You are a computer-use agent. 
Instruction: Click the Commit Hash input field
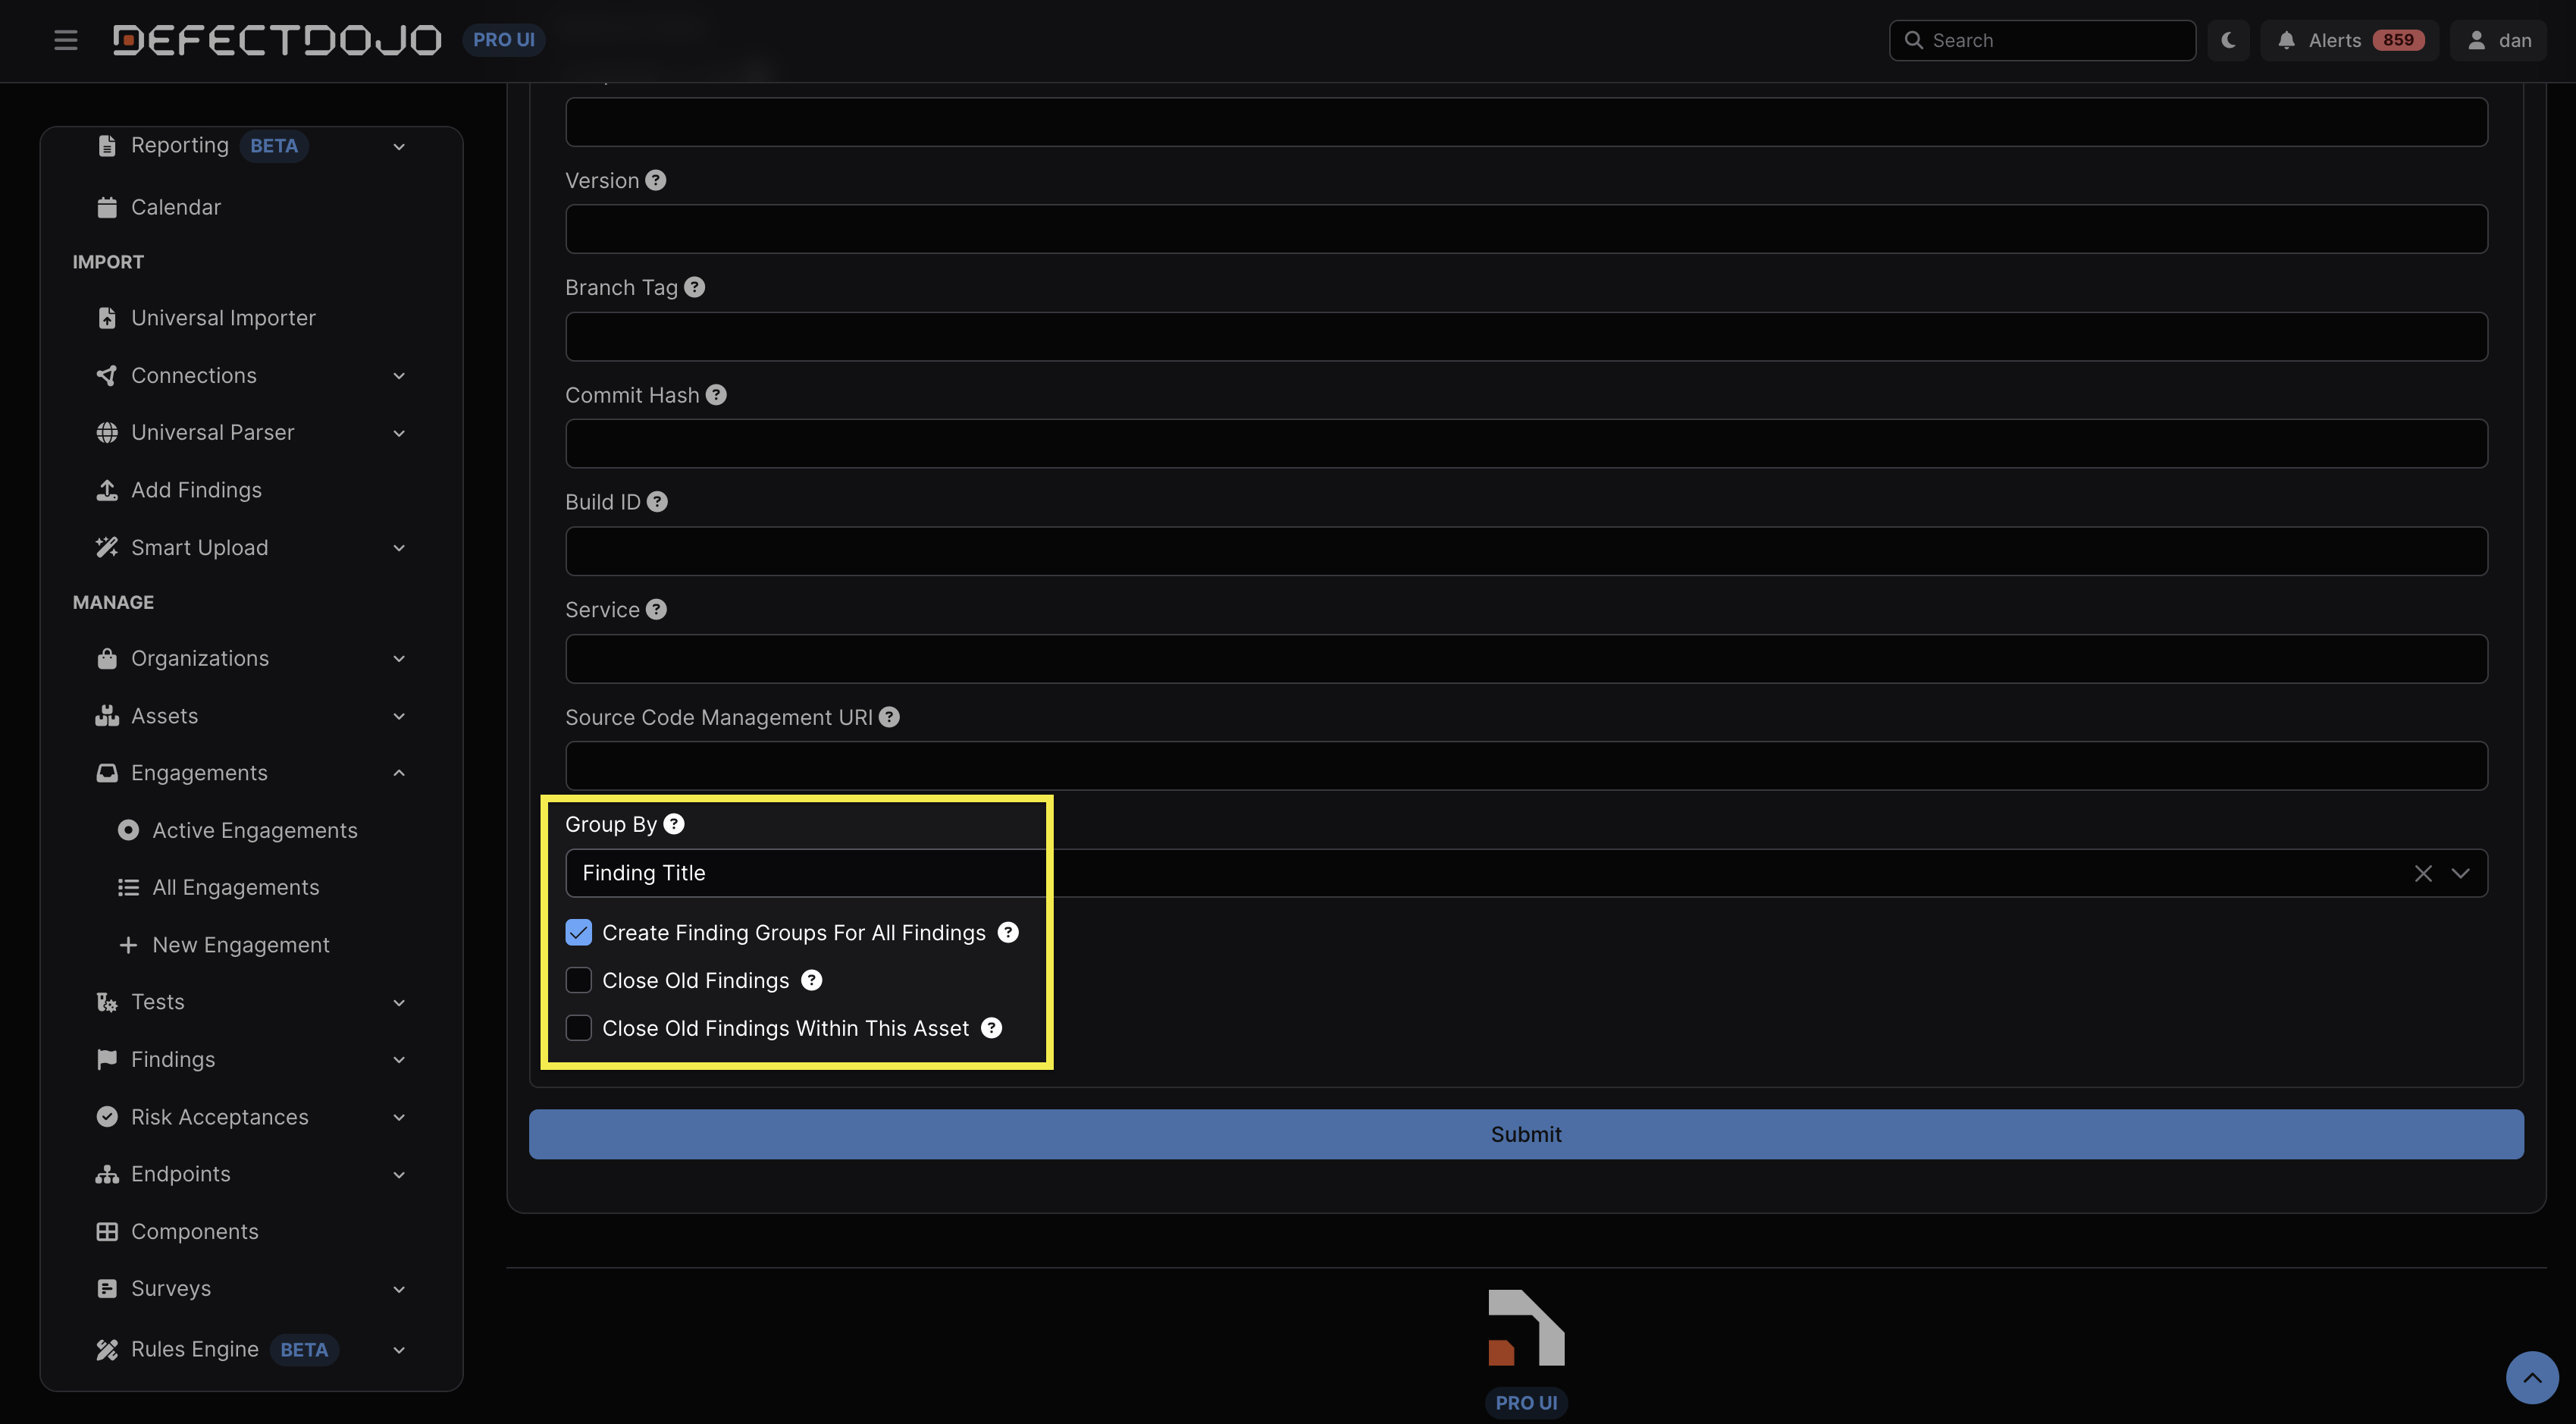[x=1526, y=443]
